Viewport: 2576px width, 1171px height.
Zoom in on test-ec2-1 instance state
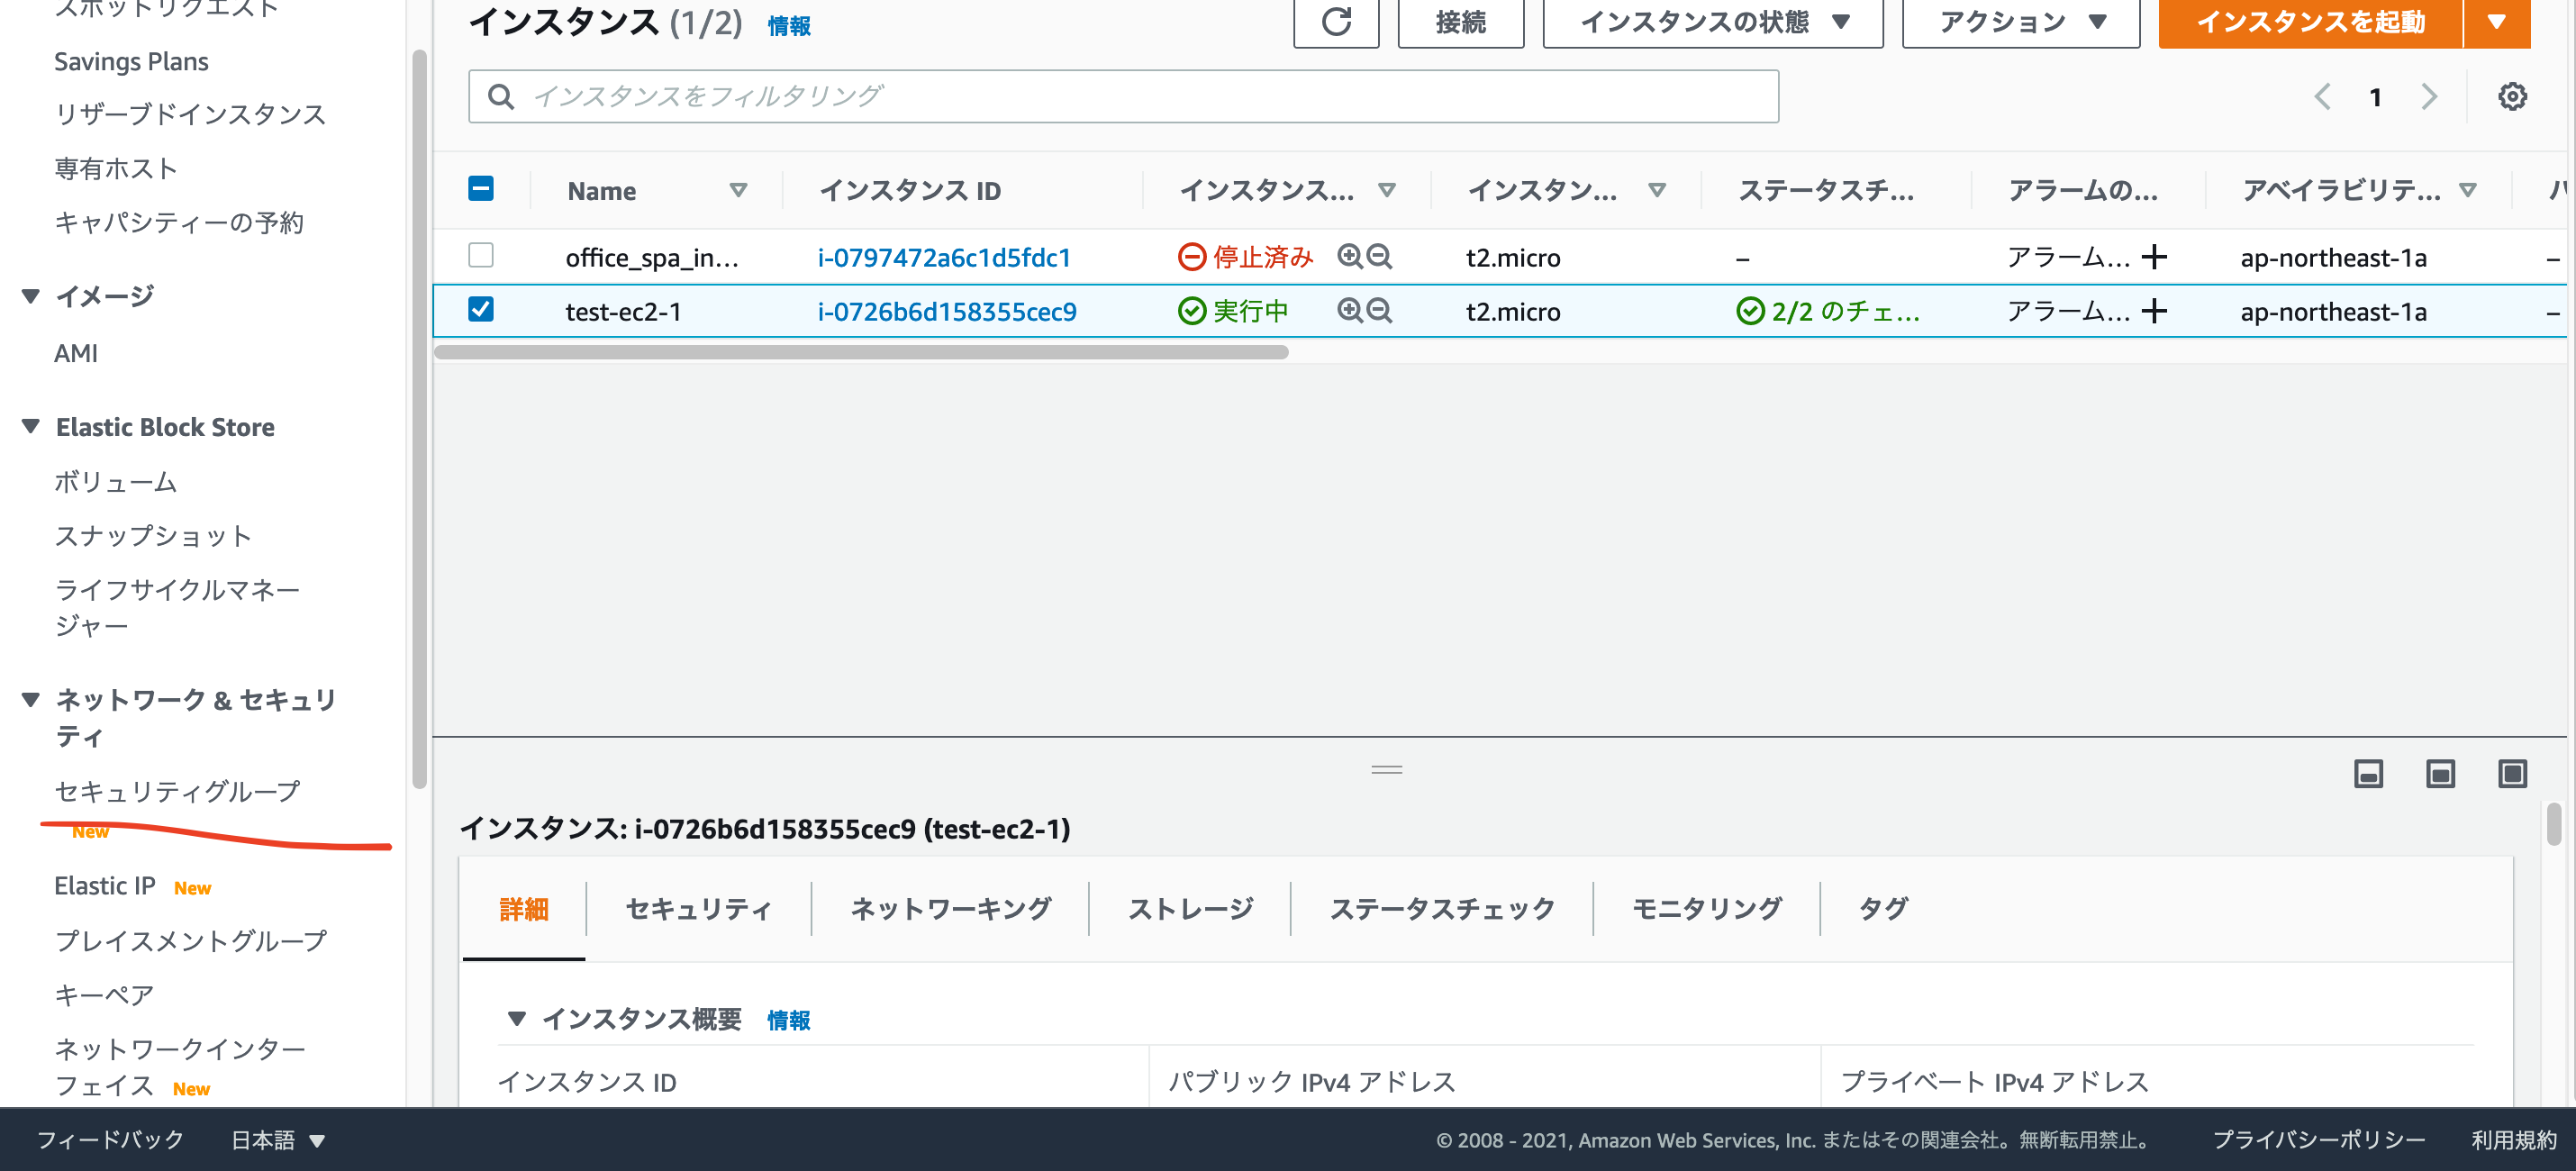1350,311
